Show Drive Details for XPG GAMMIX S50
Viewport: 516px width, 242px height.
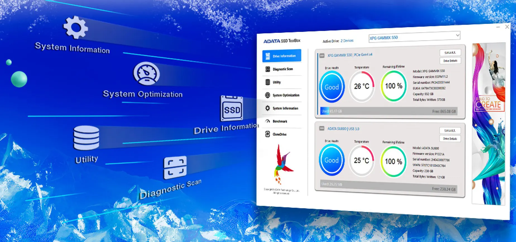pyautogui.click(x=450, y=61)
